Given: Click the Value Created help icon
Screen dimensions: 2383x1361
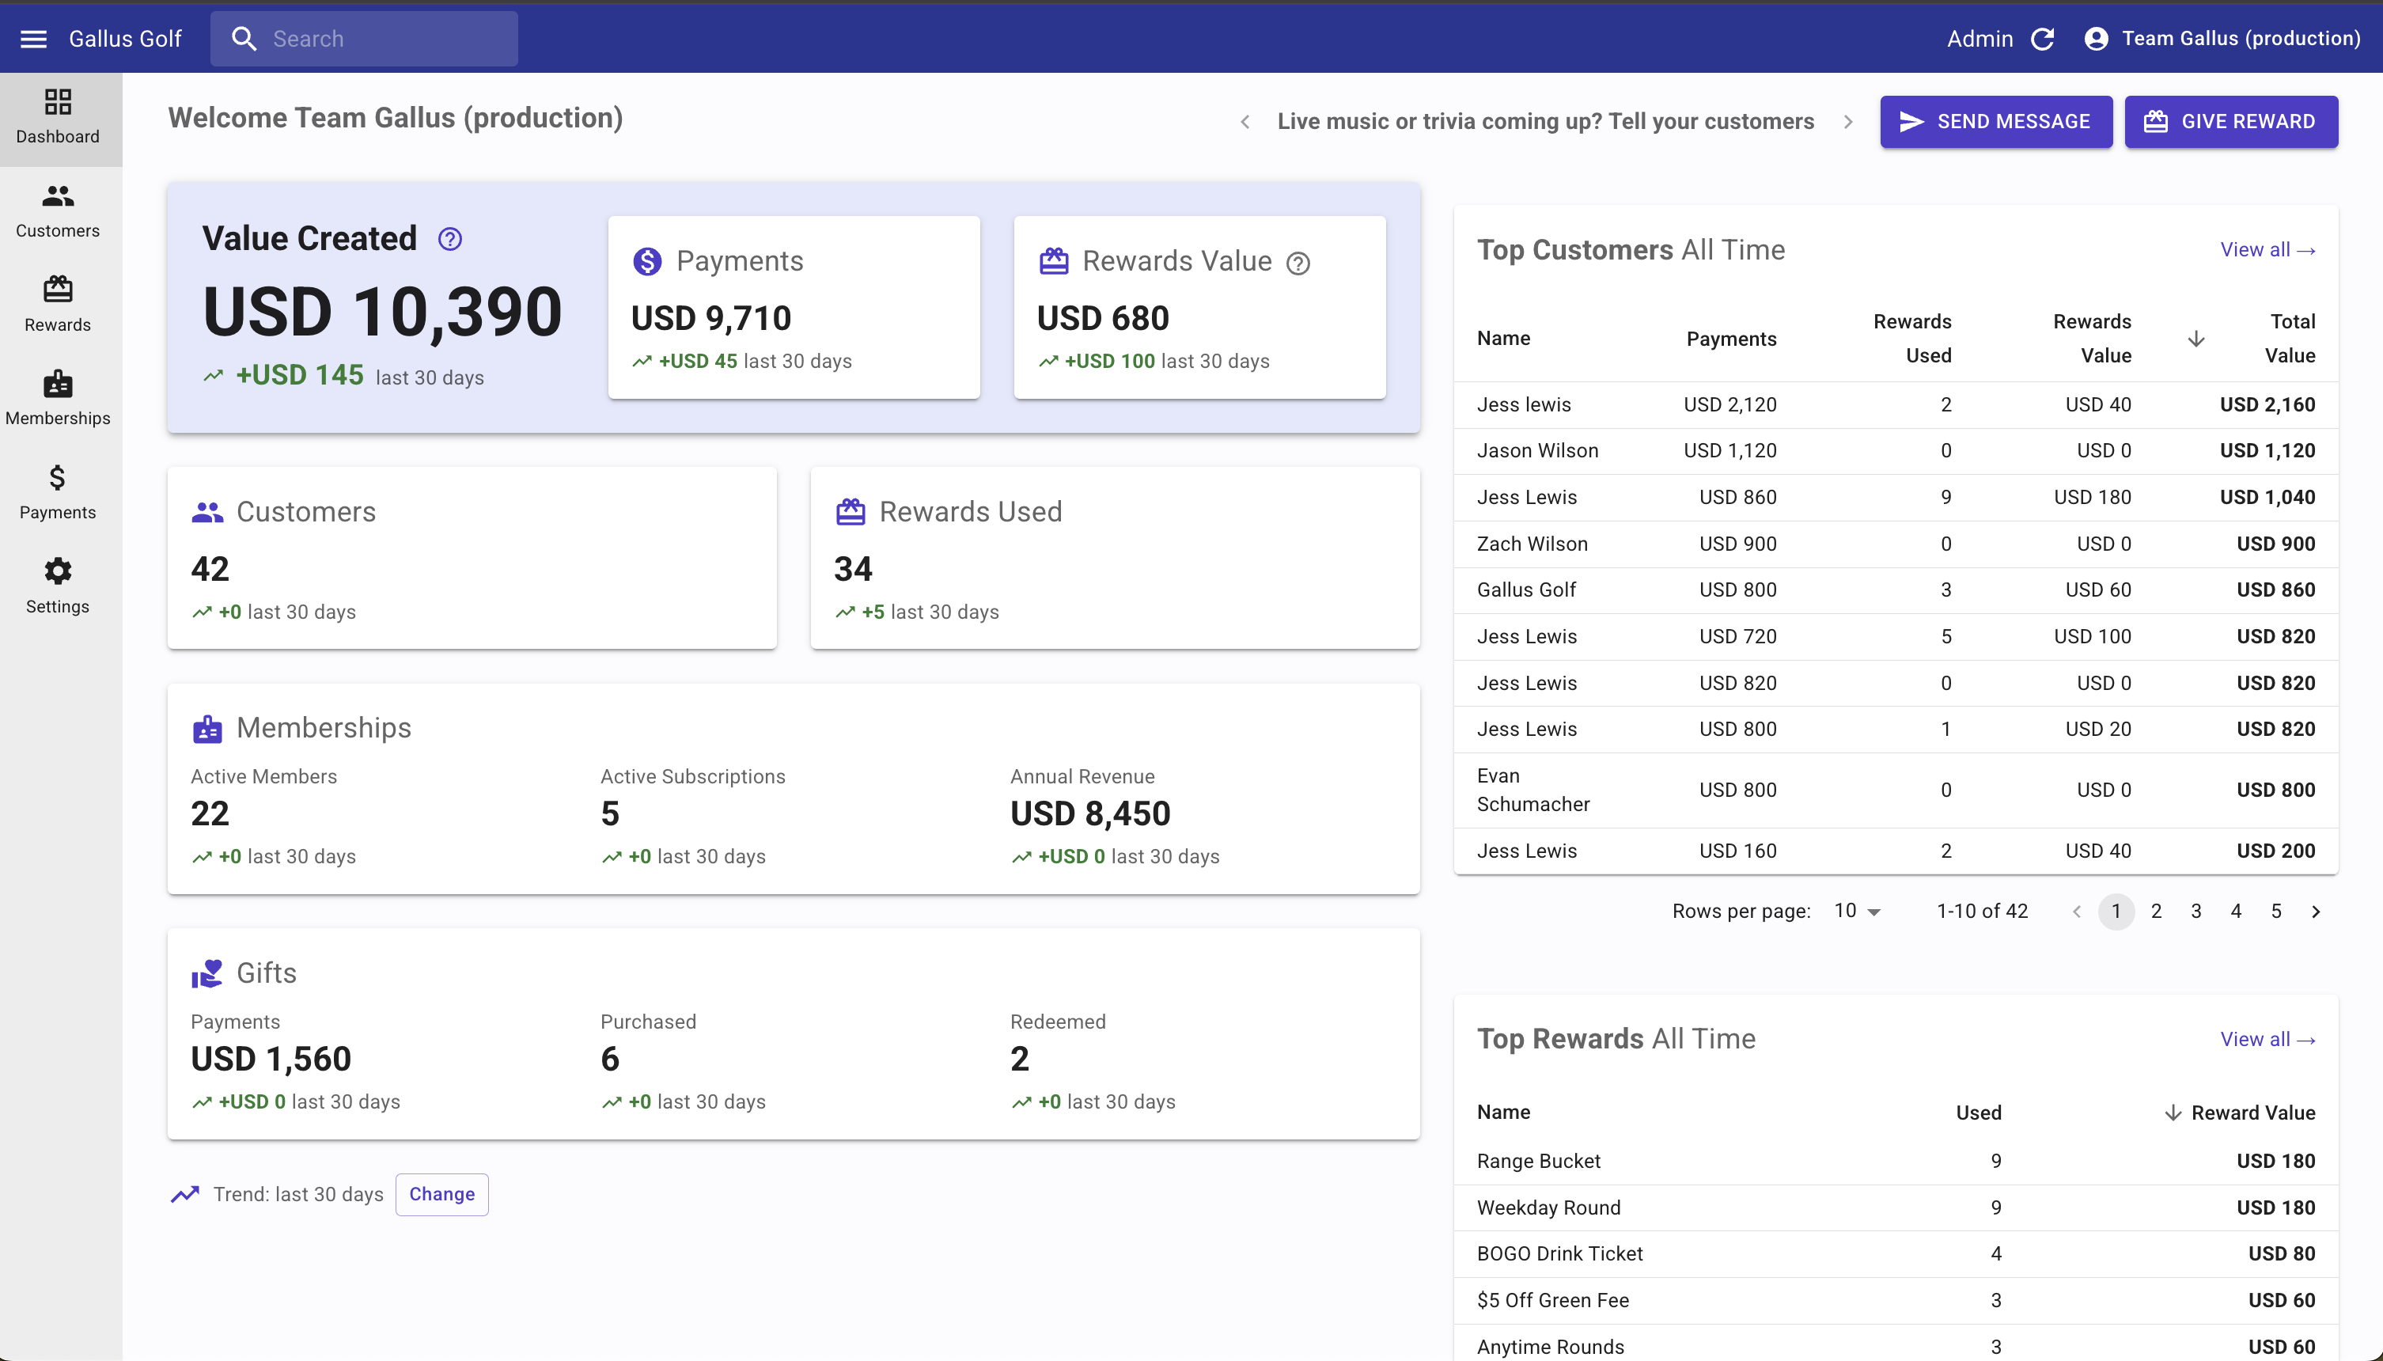Looking at the screenshot, I should point(449,239).
